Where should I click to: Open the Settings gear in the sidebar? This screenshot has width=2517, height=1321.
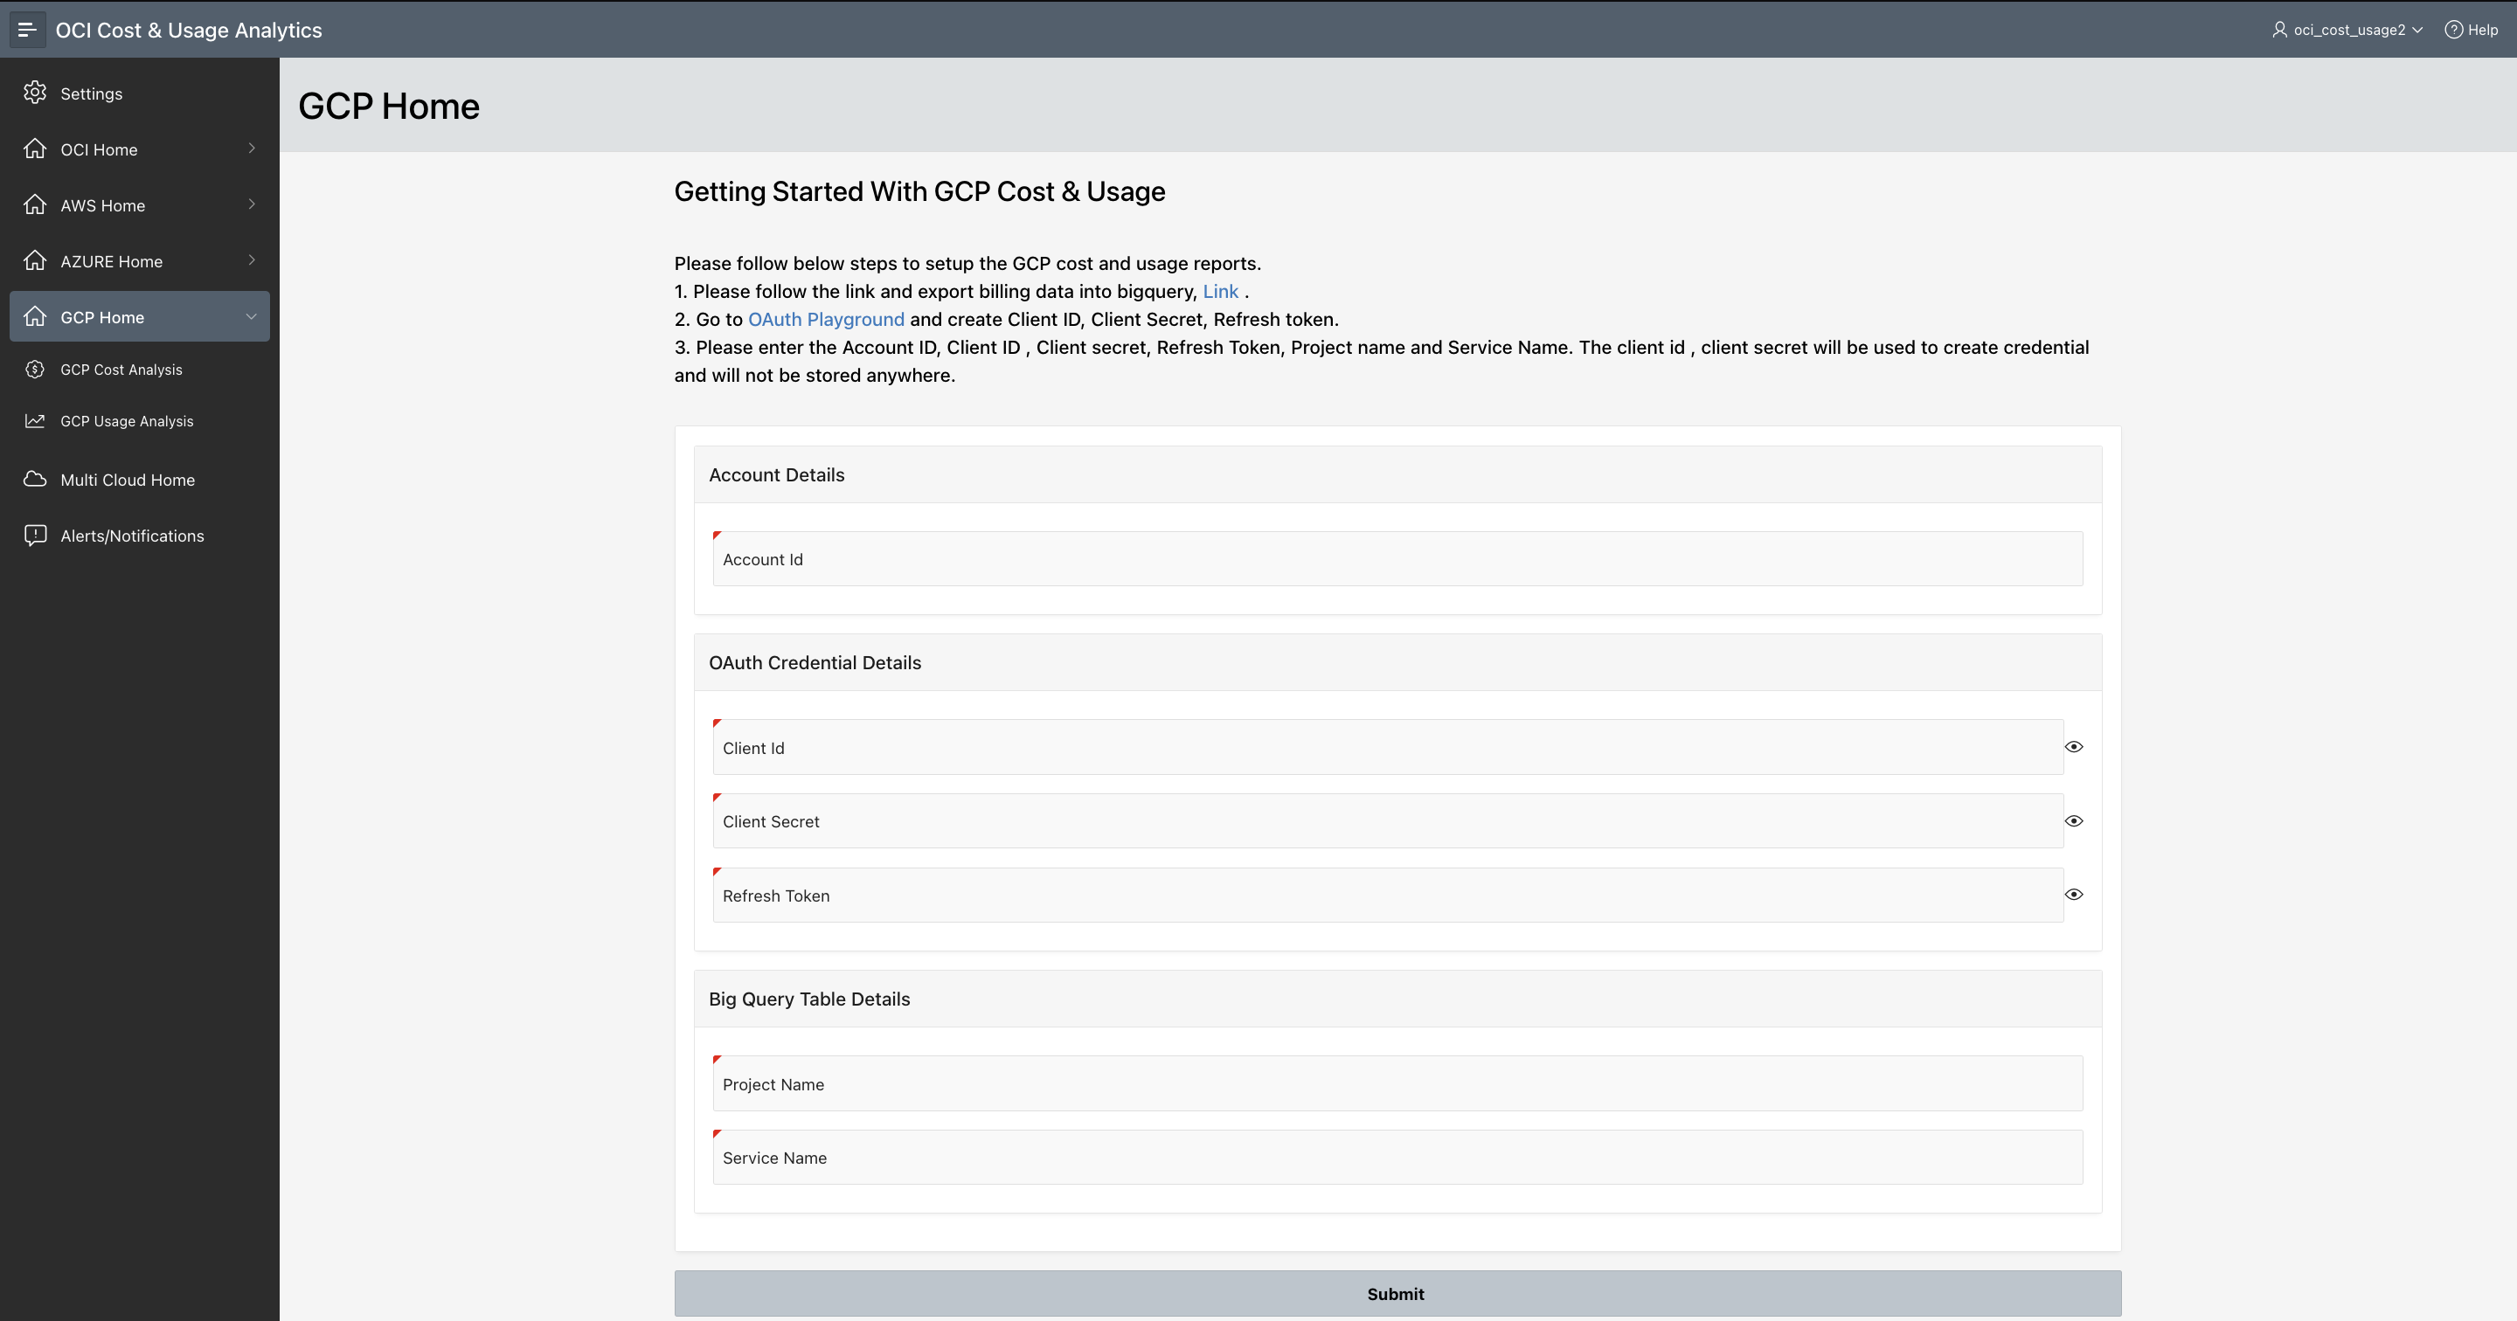(x=35, y=93)
